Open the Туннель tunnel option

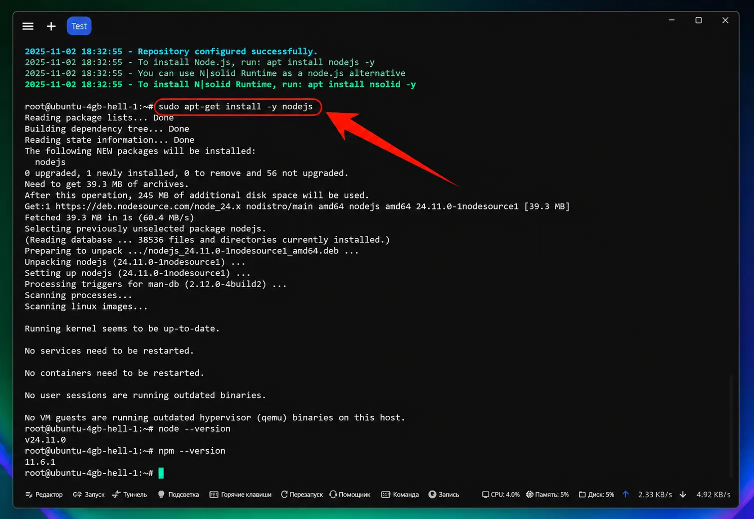click(x=130, y=495)
